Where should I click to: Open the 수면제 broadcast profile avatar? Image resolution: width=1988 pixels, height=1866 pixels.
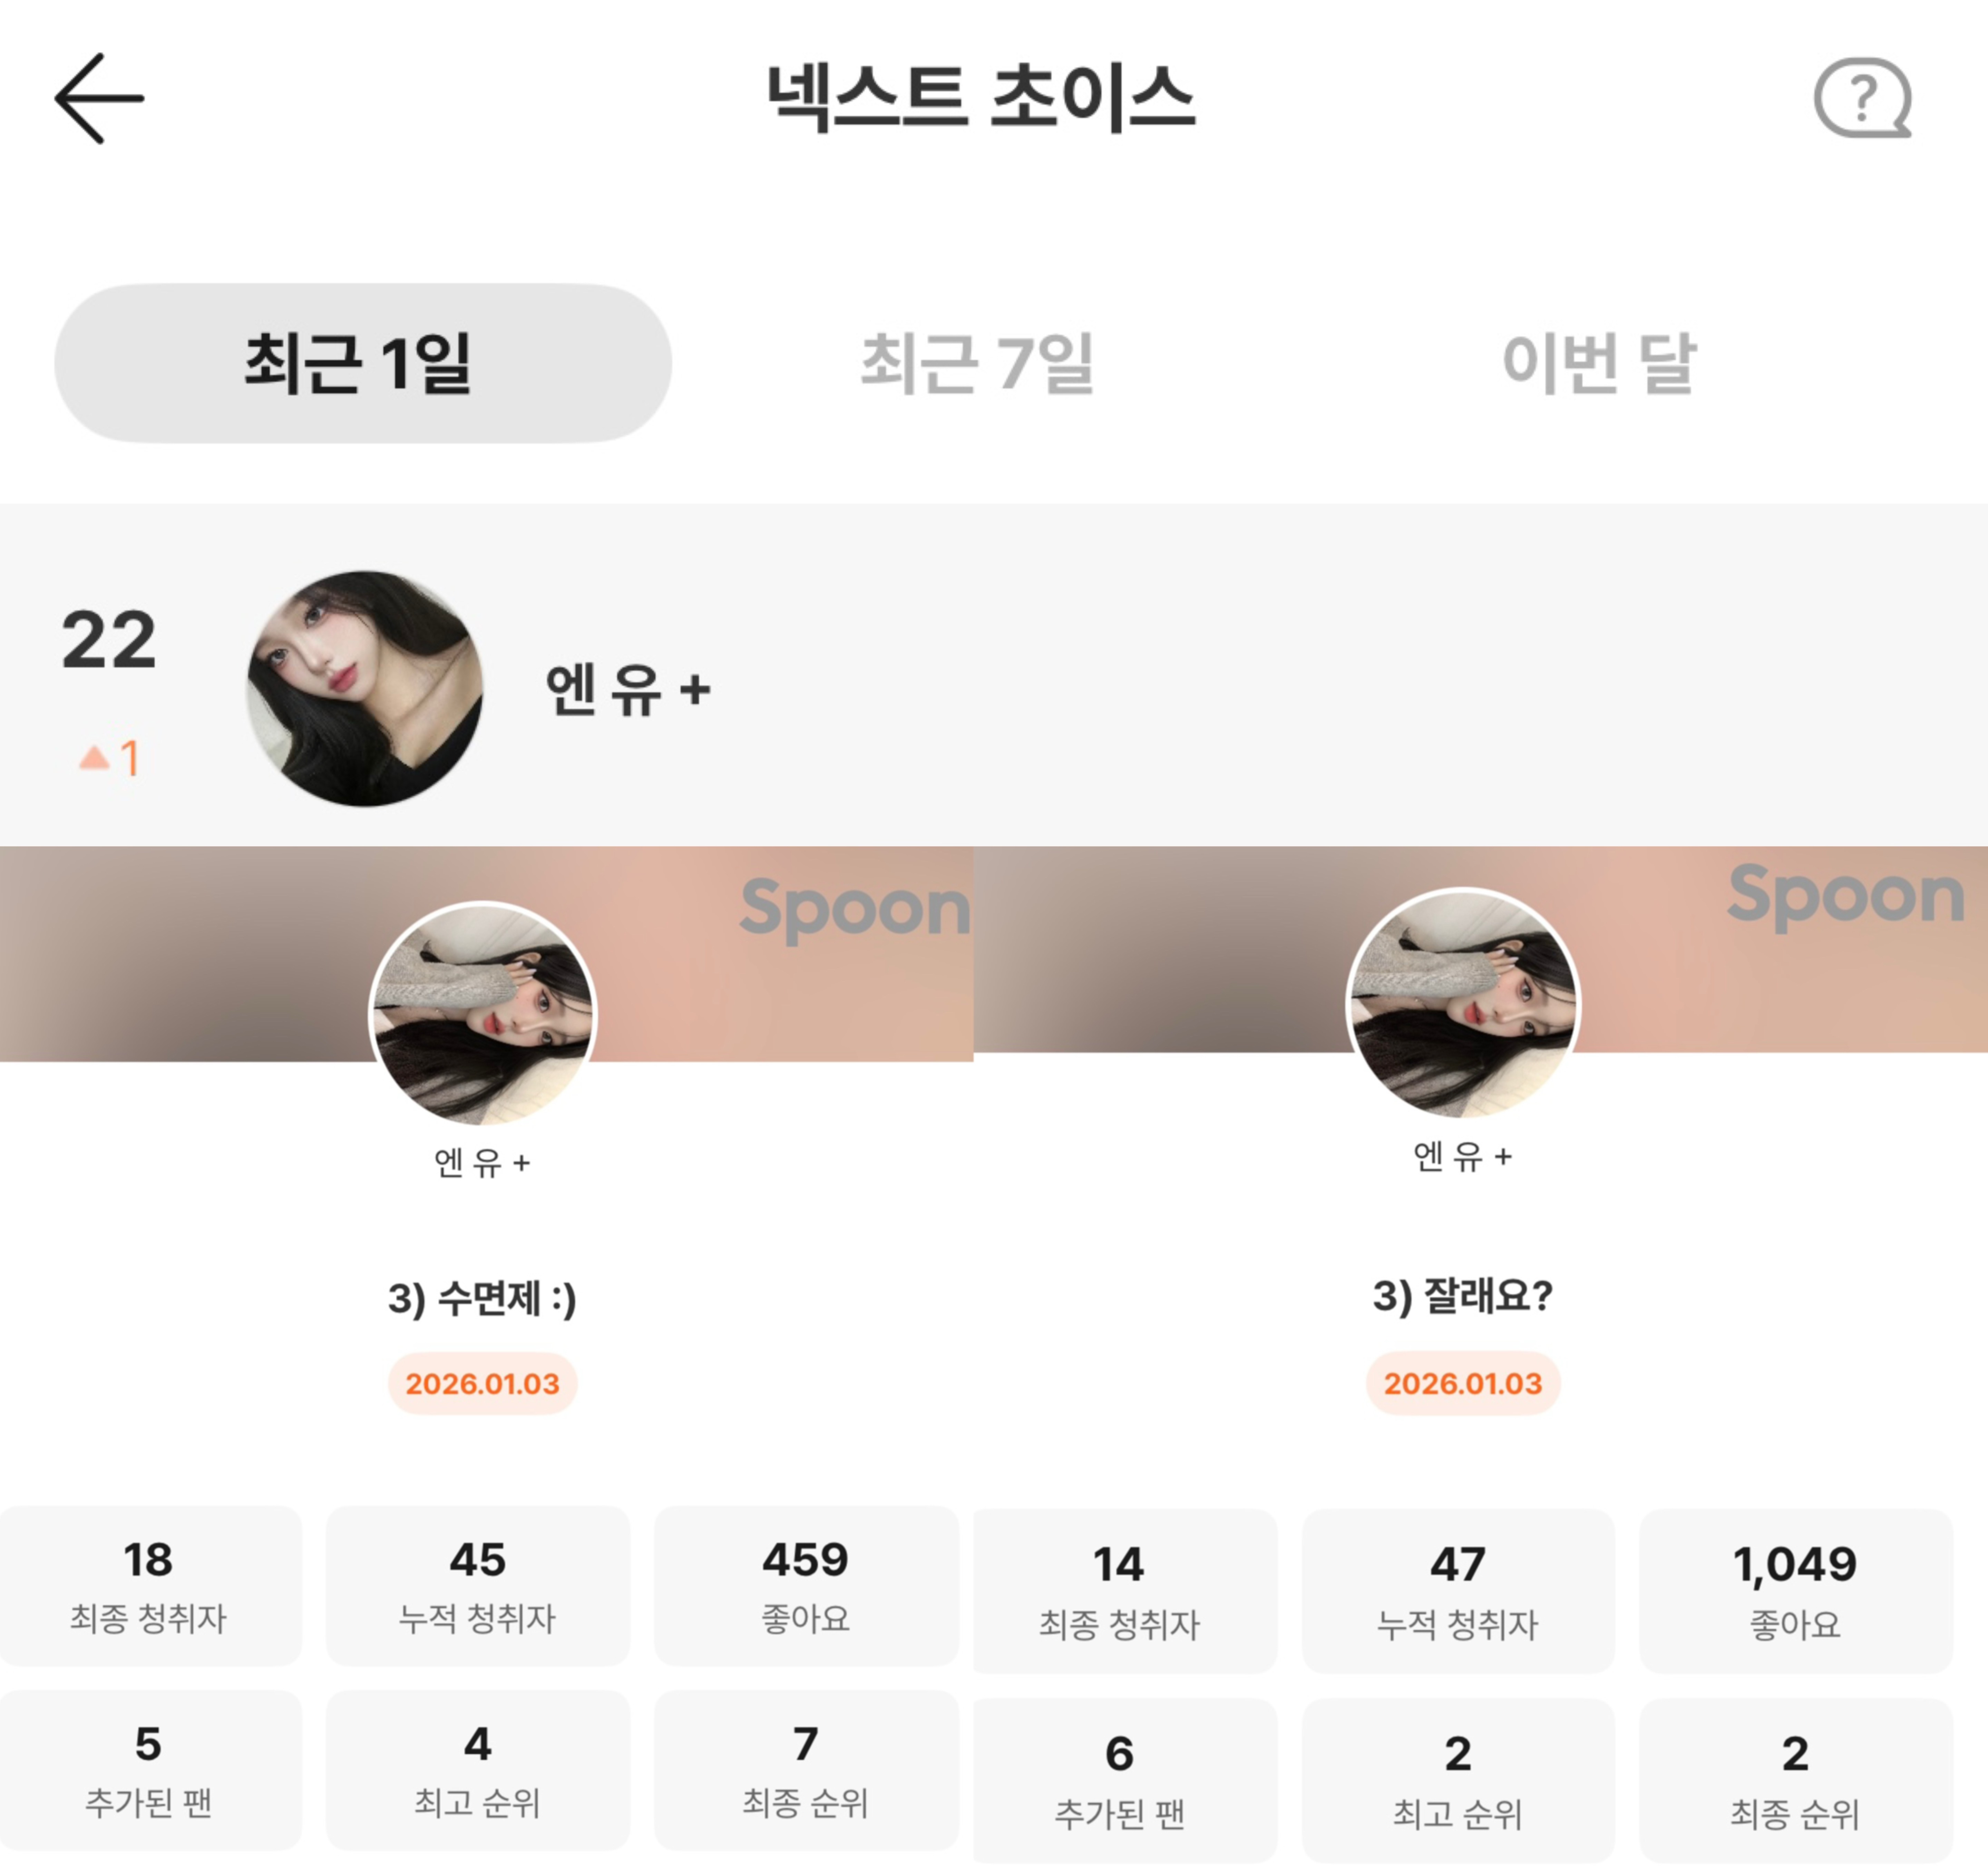(x=482, y=1013)
